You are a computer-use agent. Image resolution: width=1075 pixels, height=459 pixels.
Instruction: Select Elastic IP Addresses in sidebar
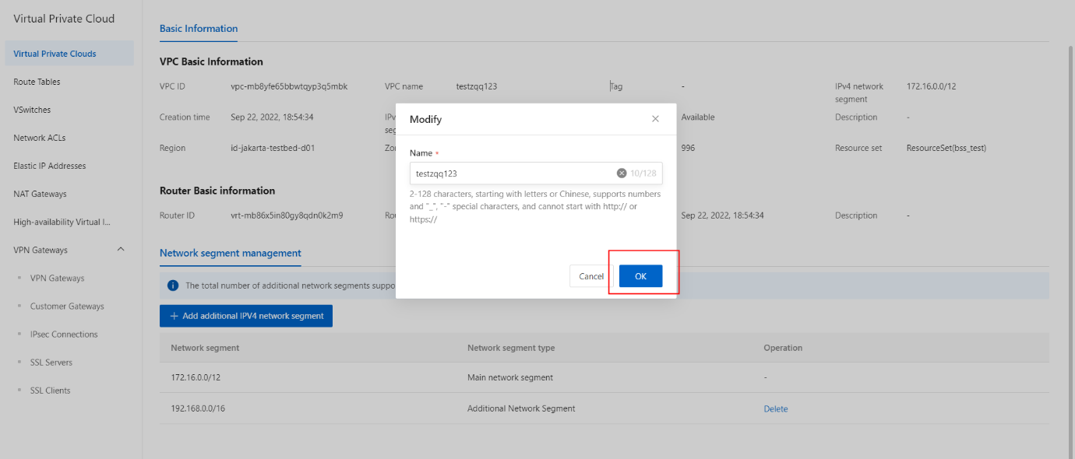(50, 166)
